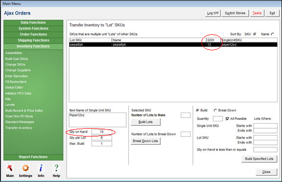
Task: Click Qty on Hand less than or equals field
Action: [265, 150]
